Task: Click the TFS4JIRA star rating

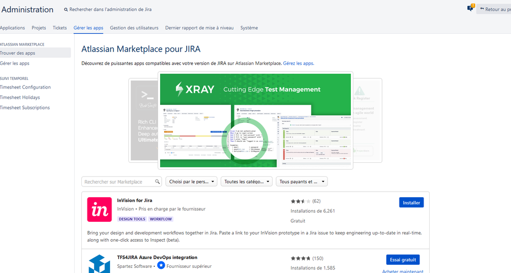Action: click(300, 258)
